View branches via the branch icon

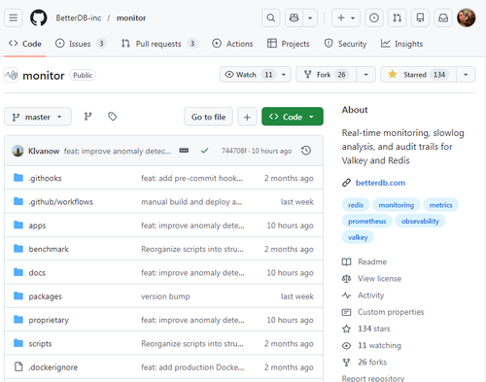click(x=87, y=117)
